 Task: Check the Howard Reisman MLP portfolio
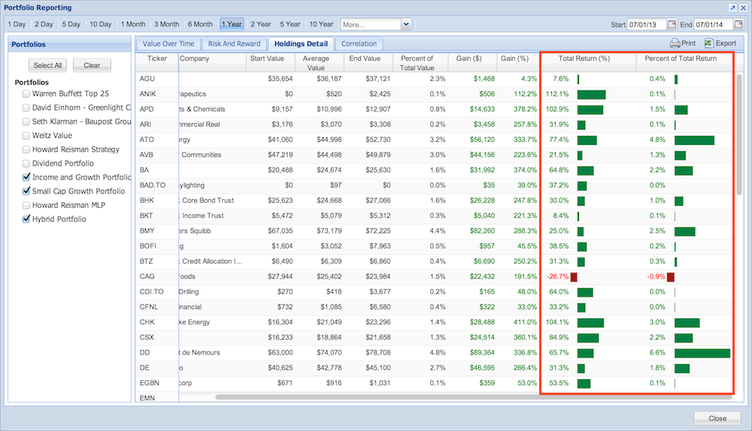26,205
